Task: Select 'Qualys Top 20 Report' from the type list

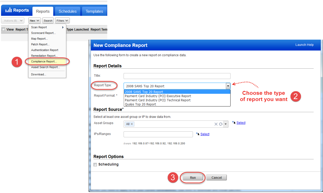Action: (x=140, y=104)
